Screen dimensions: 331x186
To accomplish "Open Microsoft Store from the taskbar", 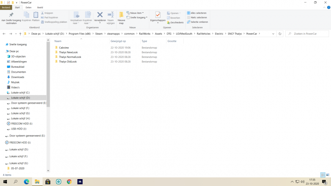I will (x=48, y=182).
